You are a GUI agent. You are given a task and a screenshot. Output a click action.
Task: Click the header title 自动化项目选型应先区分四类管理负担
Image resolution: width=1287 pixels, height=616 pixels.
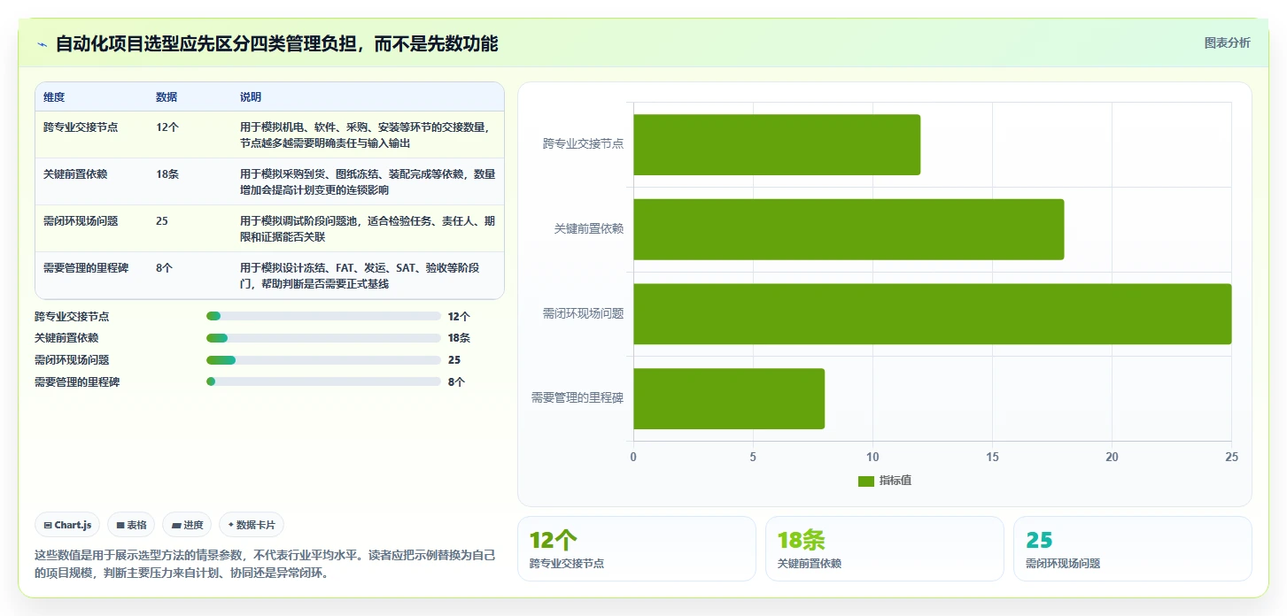pos(276,43)
